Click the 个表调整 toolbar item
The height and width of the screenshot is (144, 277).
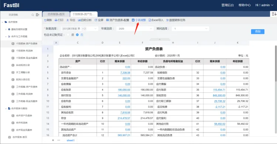click(139, 20)
